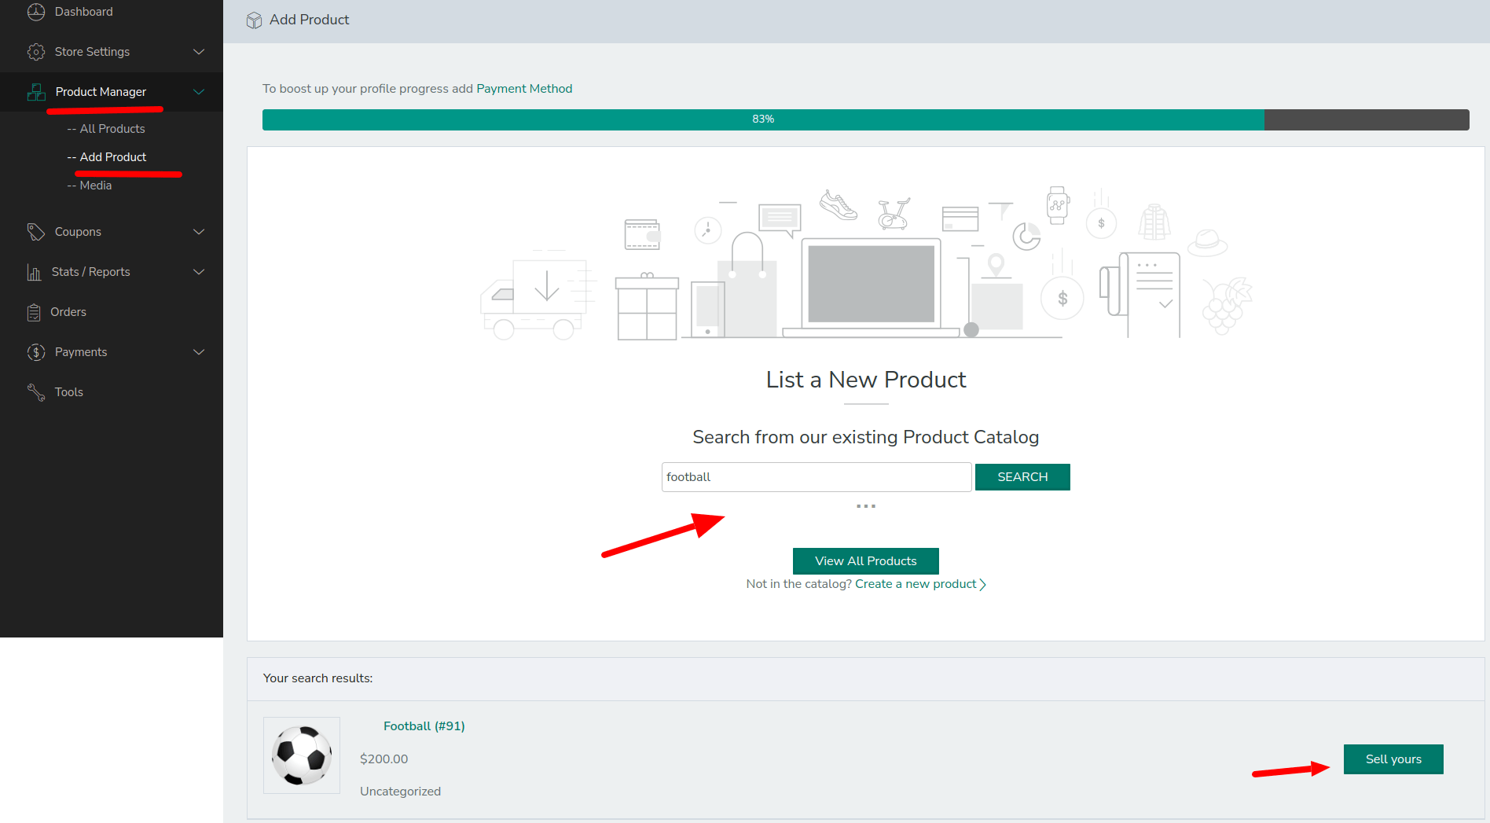Screen dimensions: 1490x823
Task: Expand the Store Settings chevron
Action: (199, 52)
